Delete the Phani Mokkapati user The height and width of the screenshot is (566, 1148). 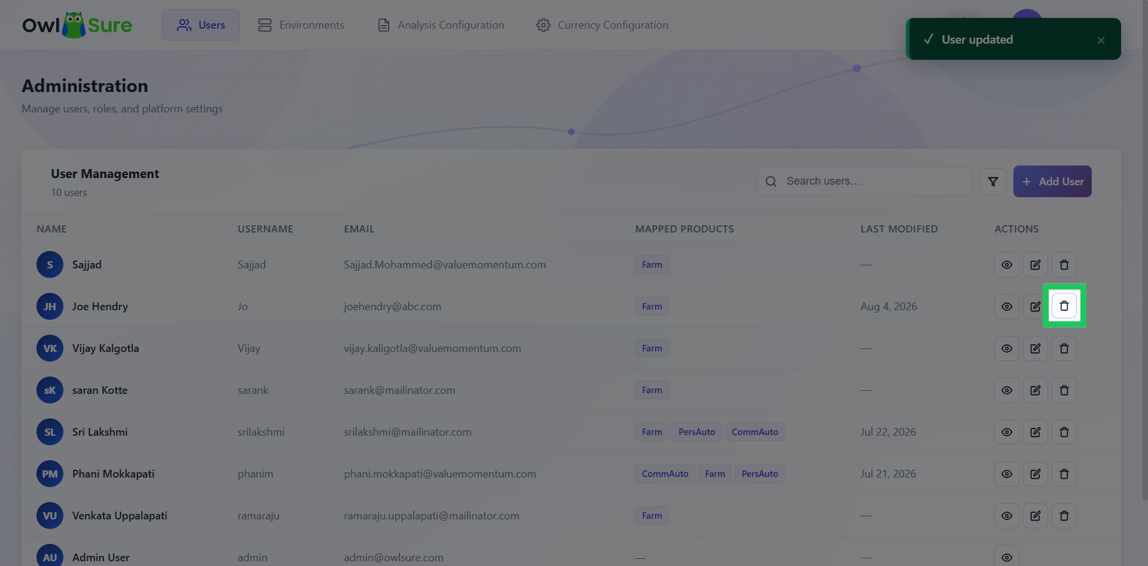(1064, 474)
